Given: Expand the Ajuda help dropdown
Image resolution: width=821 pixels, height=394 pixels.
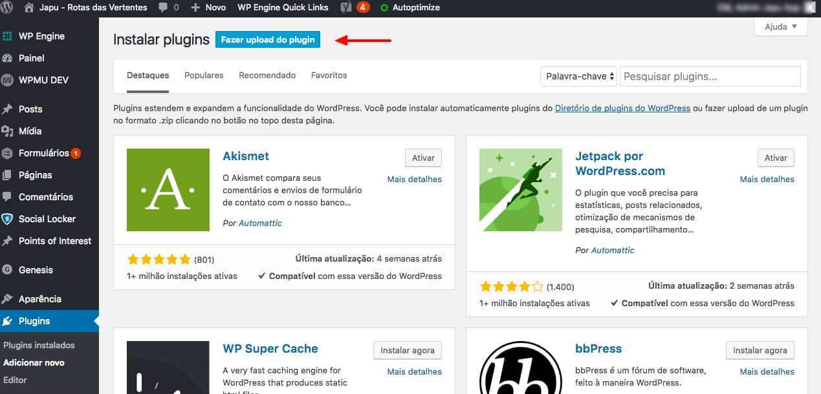Looking at the screenshot, I should pyautogui.click(x=781, y=26).
